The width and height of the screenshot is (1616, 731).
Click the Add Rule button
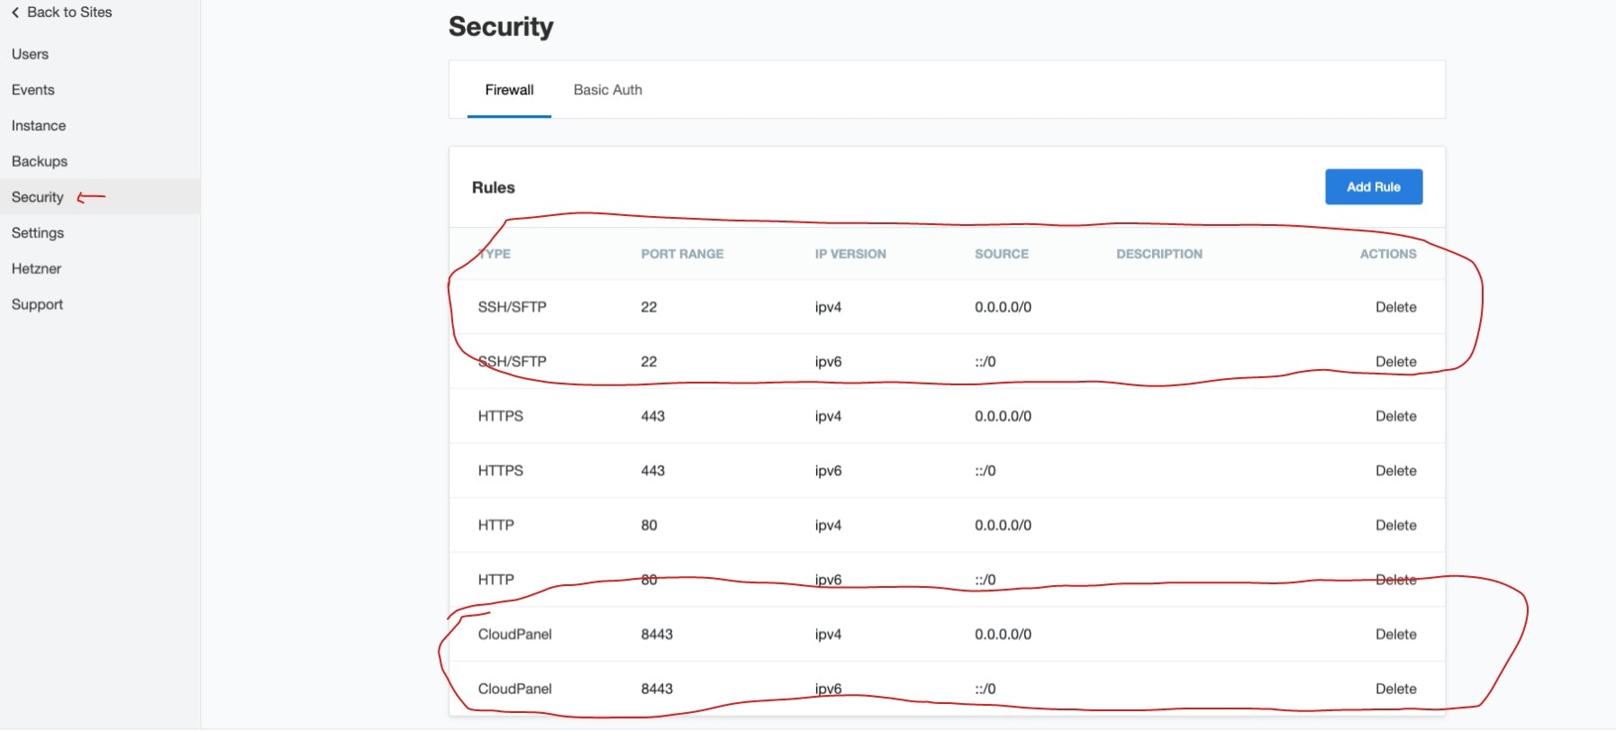coord(1373,187)
